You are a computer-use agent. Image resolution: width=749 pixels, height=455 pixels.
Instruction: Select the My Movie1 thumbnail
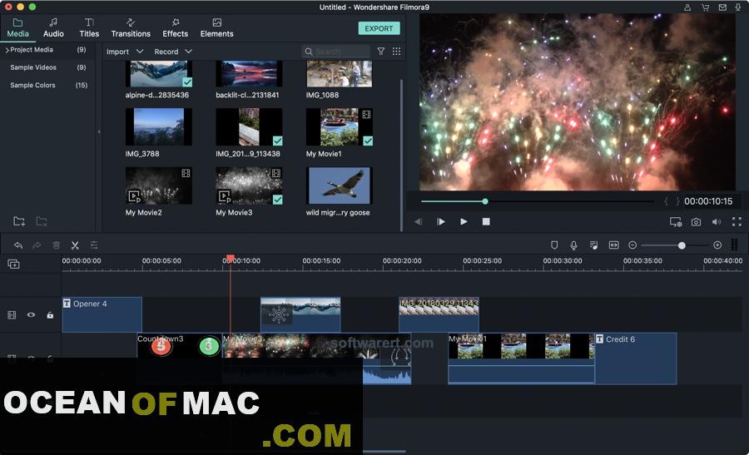coord(340,126)
